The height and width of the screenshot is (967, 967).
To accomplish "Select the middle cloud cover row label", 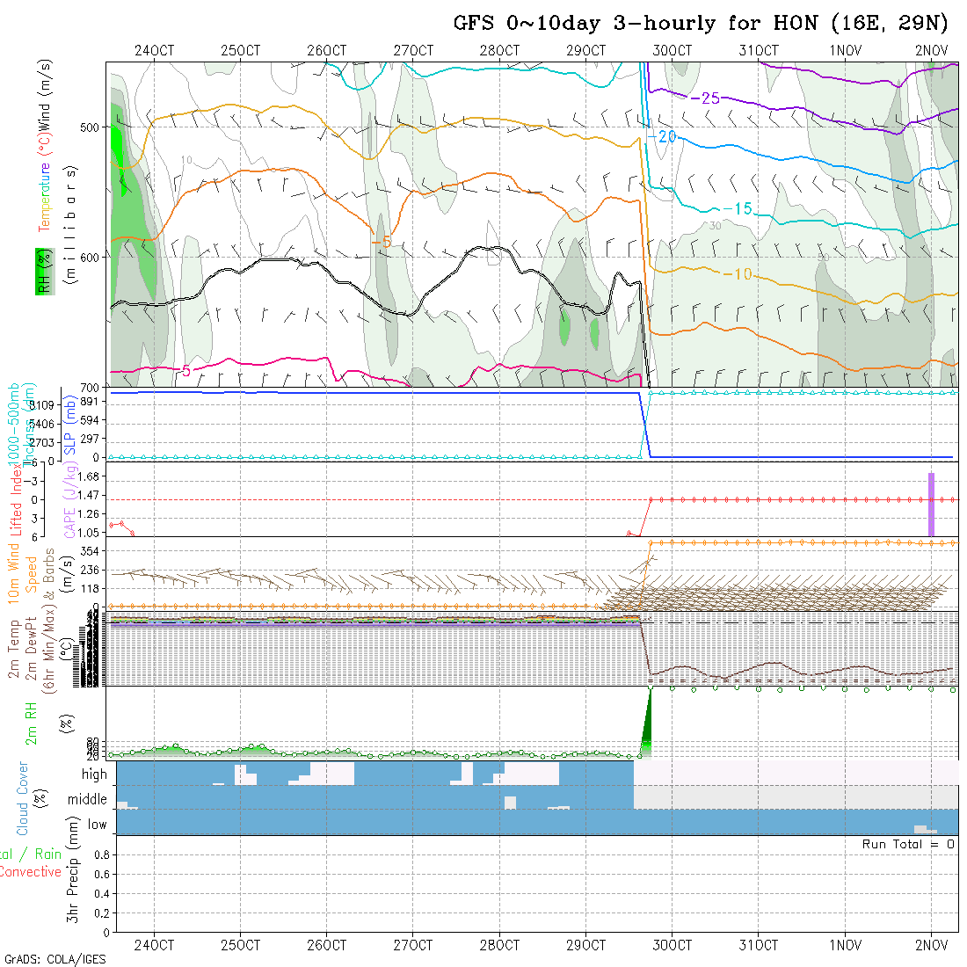I will (x=87, y=799).
